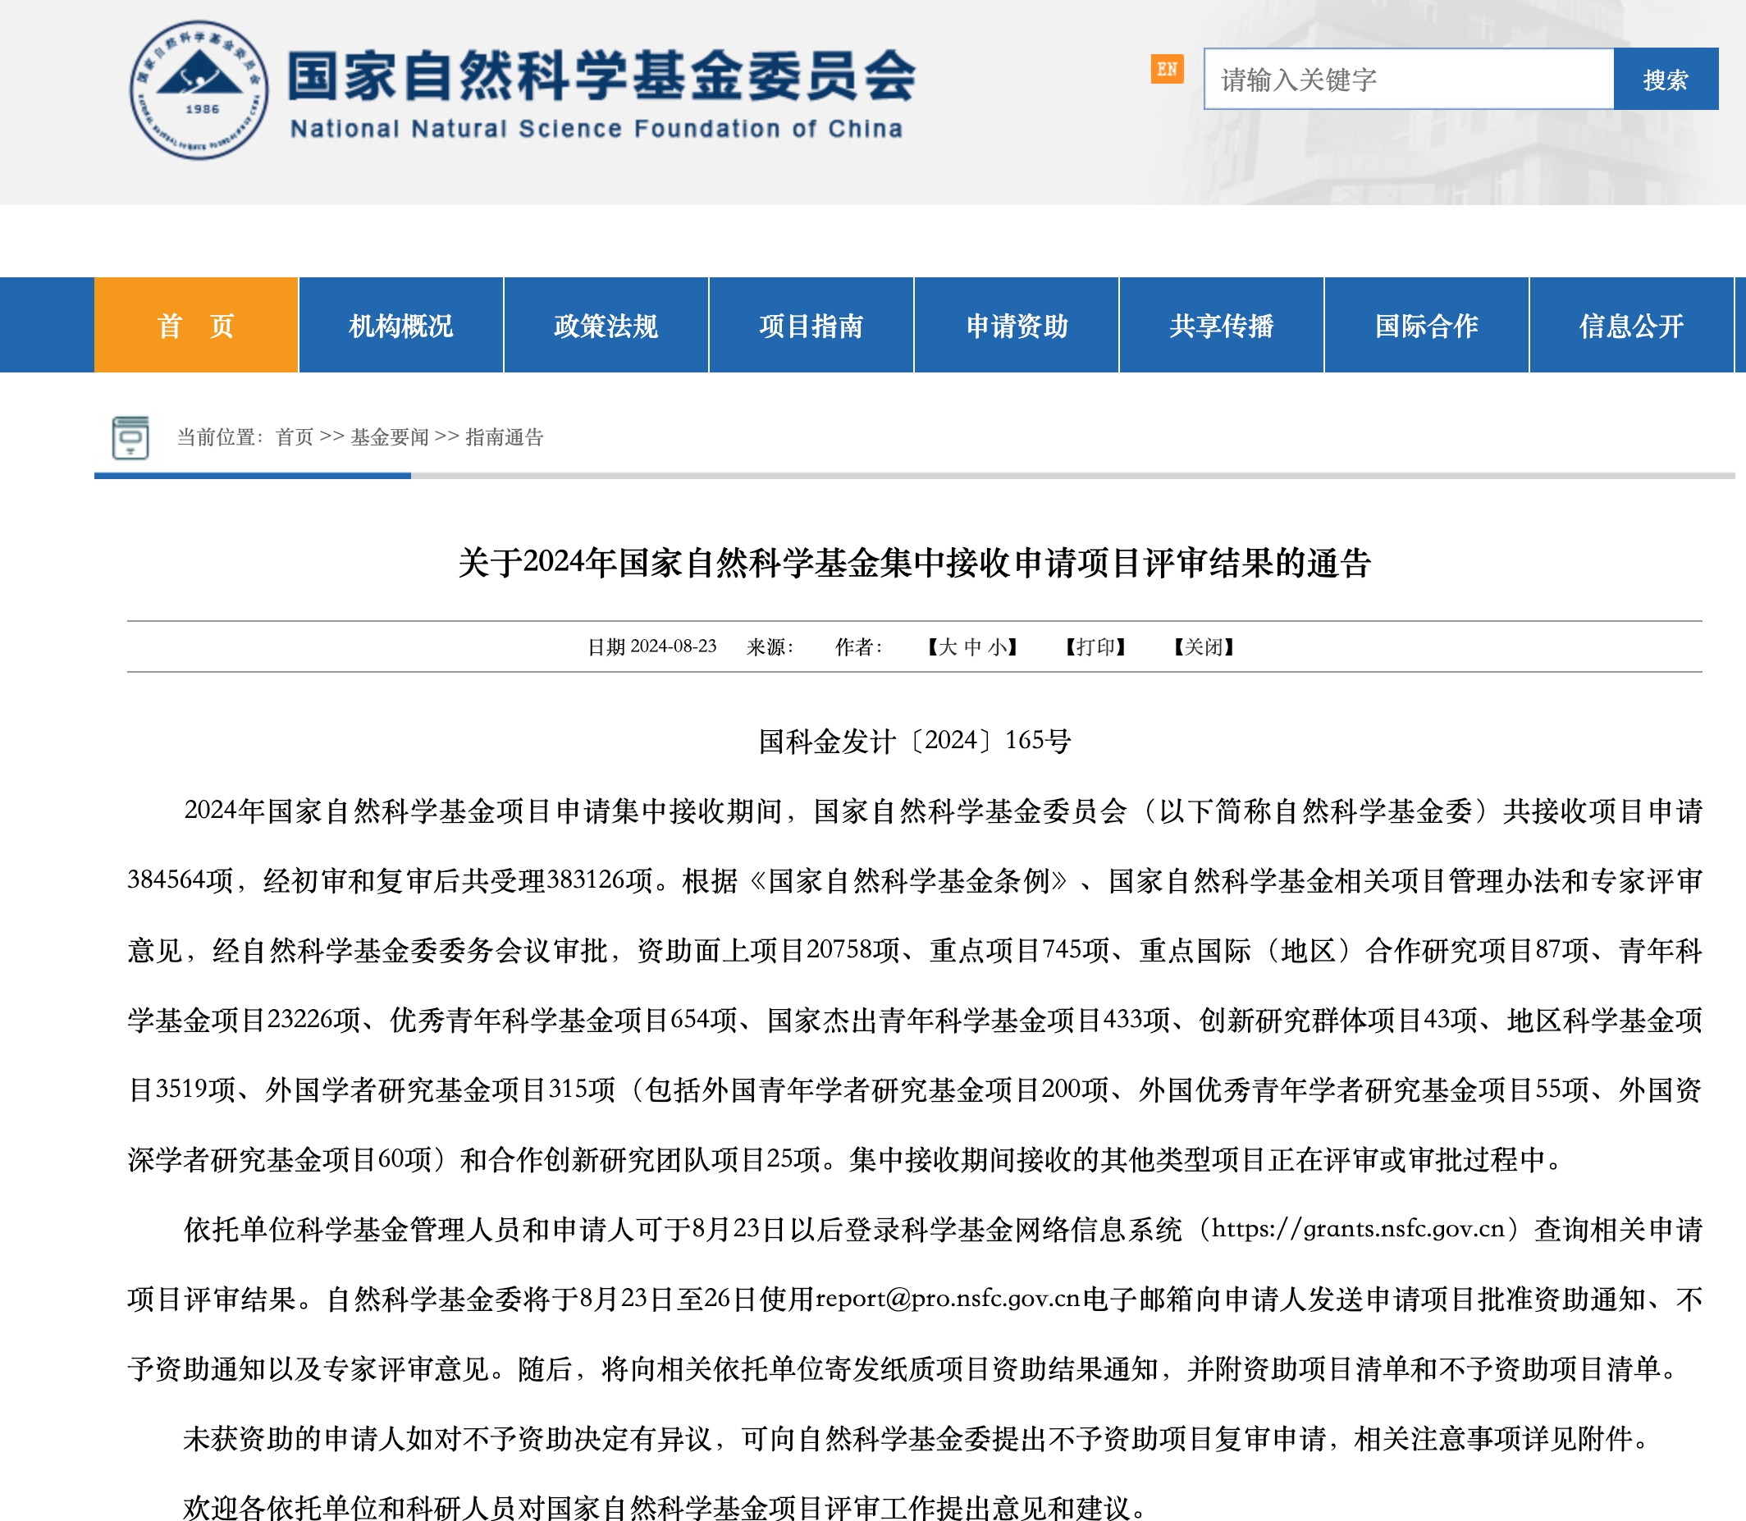Go to 指南通告 in the breadcrumb
This screenshot has height=1521, width=1746.
pos(505,437)
